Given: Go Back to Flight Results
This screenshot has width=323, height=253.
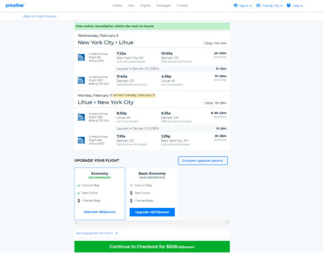Looking at the screenshot, I should click(x=39, y=16).
